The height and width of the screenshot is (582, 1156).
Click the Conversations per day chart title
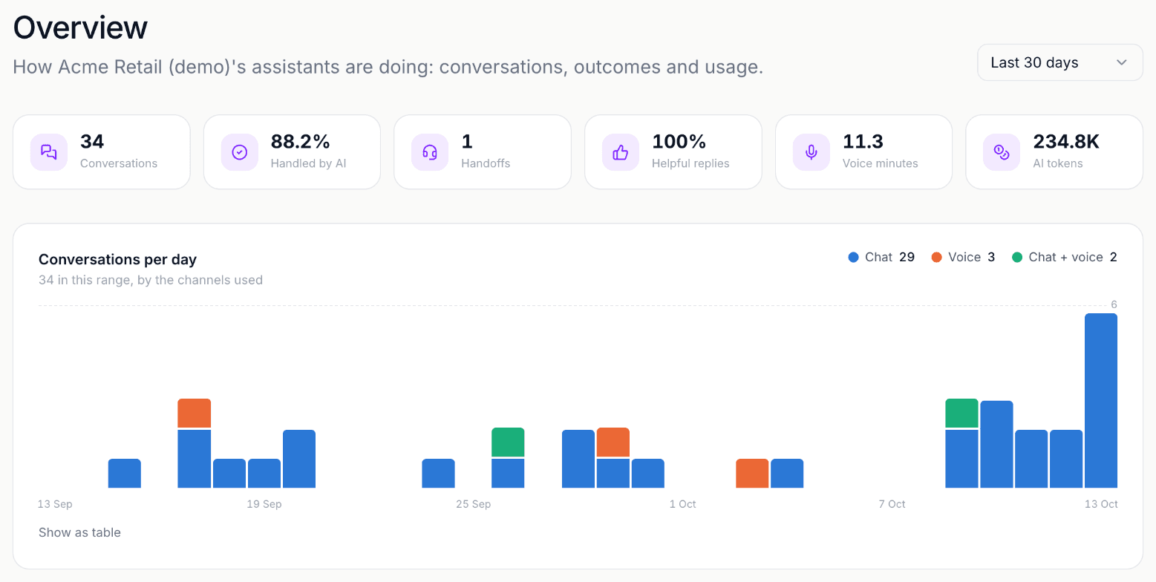pos(117,259)
